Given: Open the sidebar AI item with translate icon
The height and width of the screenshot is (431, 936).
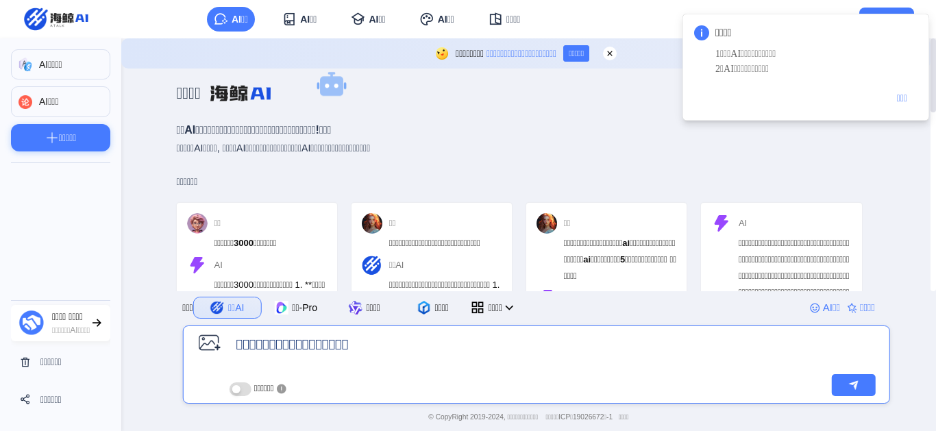Looking at the screenshot, I should click(x=60, y=64).
